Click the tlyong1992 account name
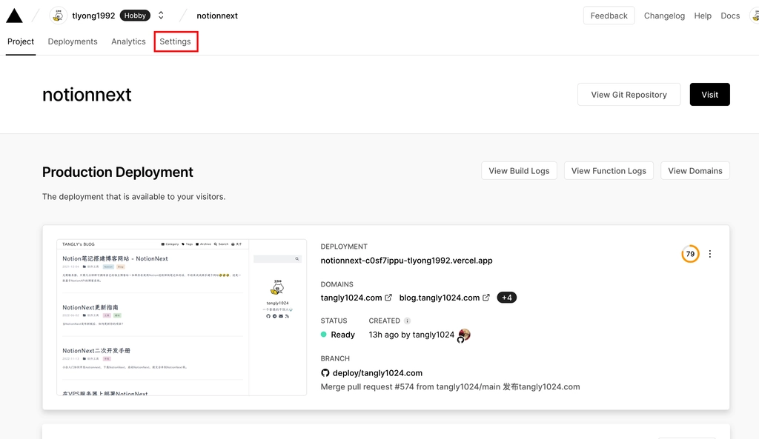 point(93,16)
